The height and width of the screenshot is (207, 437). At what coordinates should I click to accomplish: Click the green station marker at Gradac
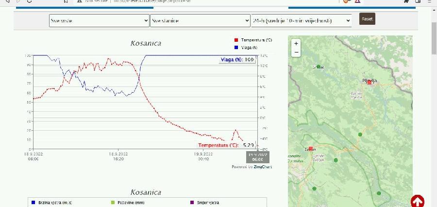(x=319, y=67)
